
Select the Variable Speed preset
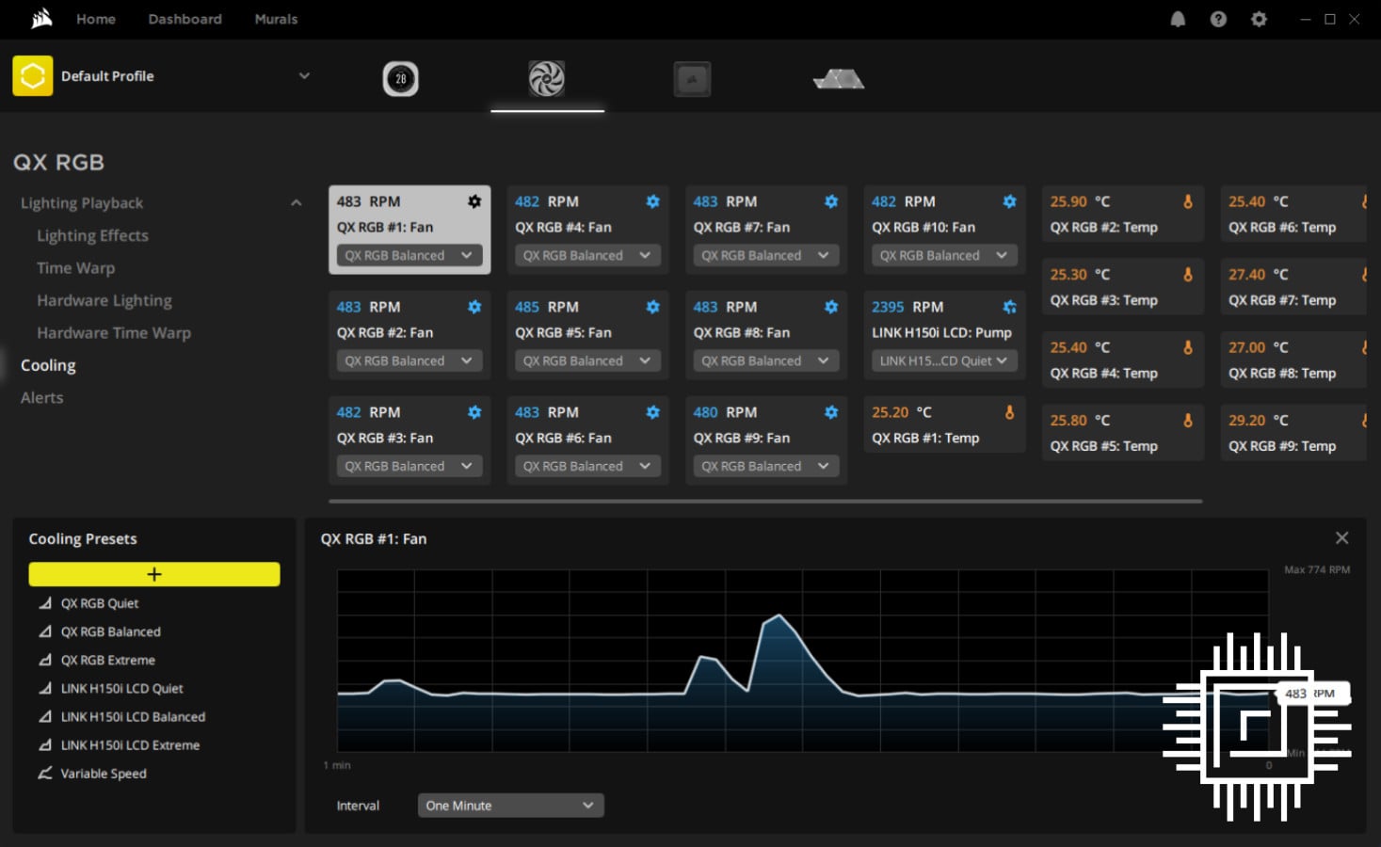coord(103,773)
